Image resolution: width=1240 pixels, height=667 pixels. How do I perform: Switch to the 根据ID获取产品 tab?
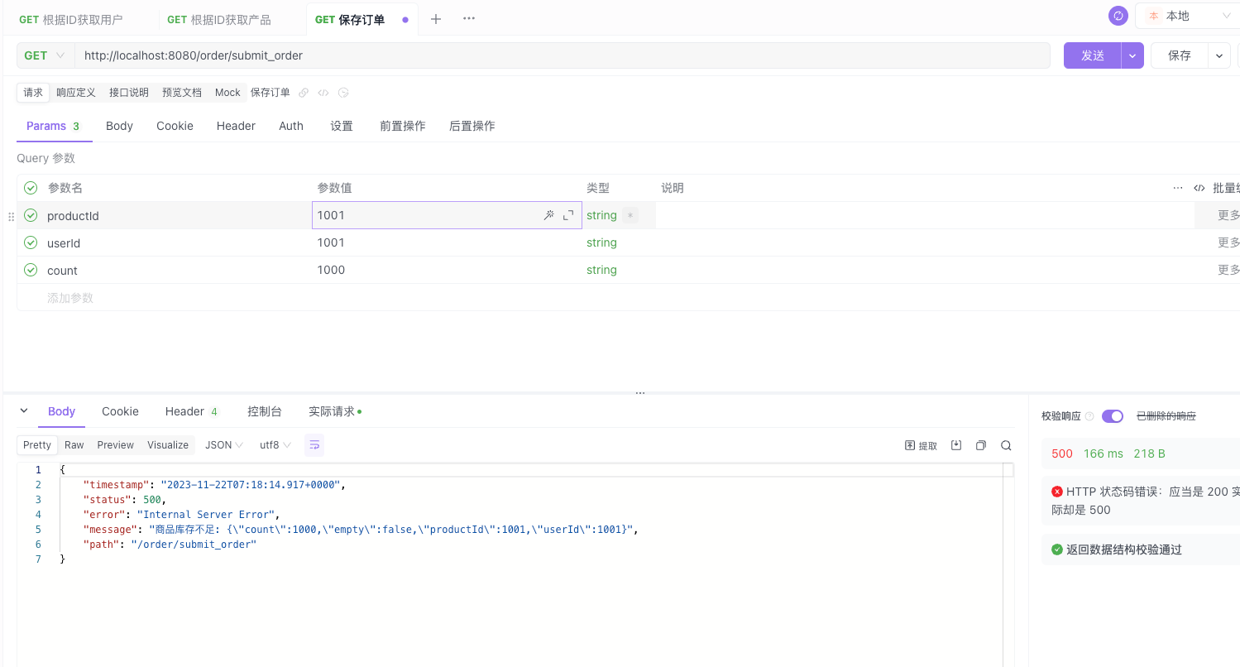coord(219,20)
